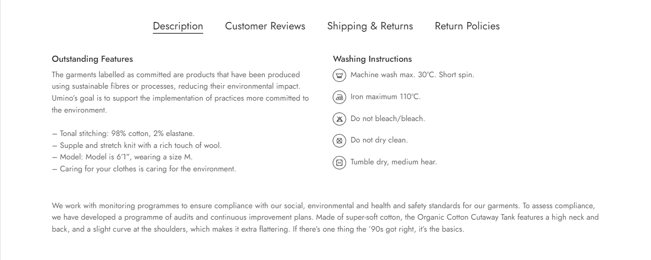Click the 'Tumble dry, medium hear' text
Screen dimensions: 651x260
pos(393,162)
